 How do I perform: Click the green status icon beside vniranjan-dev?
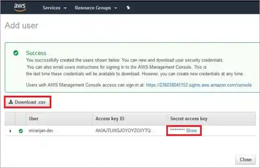21,131
